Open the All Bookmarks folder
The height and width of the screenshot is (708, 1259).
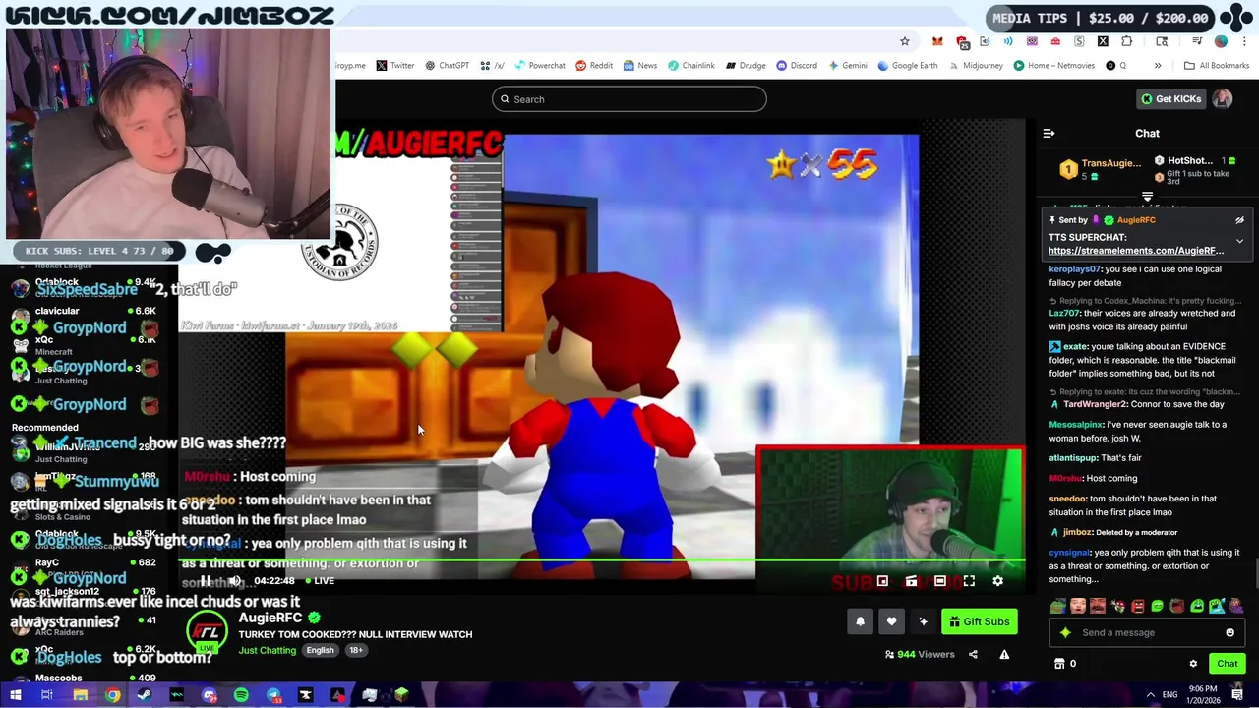1217,66
